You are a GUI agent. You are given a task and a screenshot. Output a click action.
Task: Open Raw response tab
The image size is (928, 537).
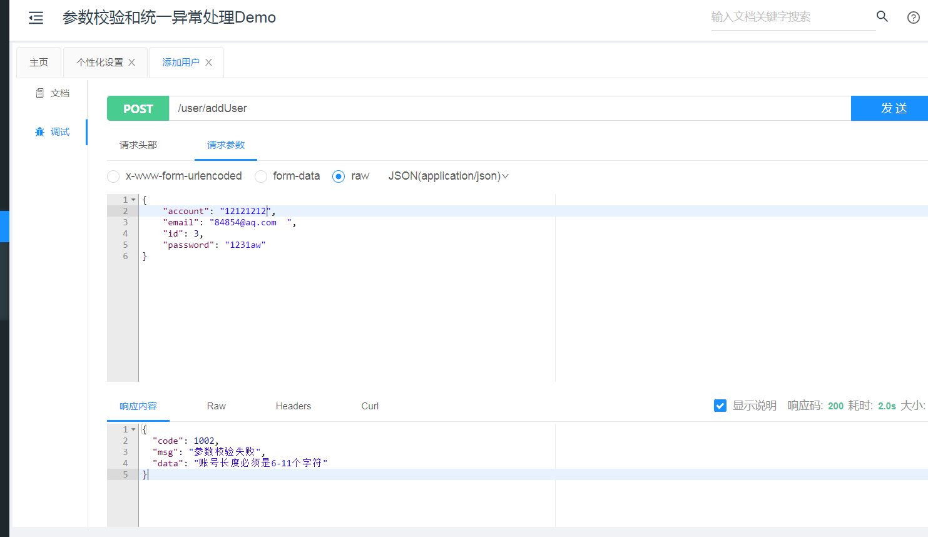click(217, 406)
